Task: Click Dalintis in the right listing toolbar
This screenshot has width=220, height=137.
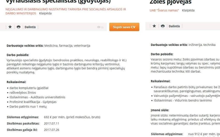Action: pos(174,26)
